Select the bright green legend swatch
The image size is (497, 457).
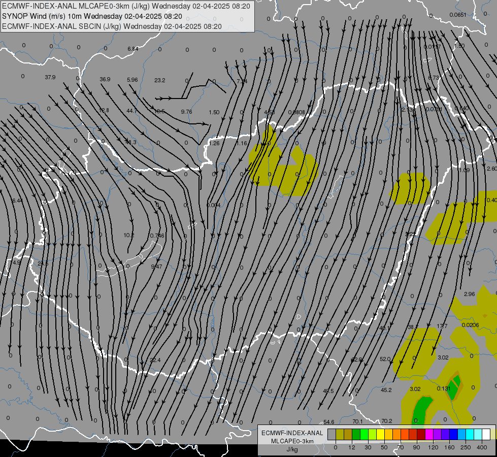tap(364, 434)
